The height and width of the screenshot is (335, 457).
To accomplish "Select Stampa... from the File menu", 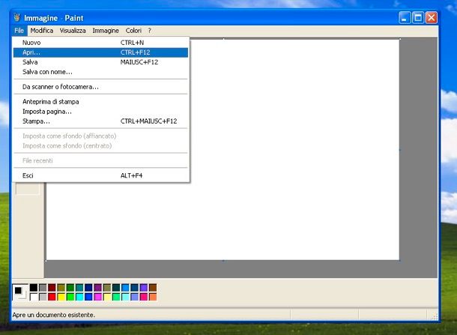I will pyautogui.click(x=100, y=121).
